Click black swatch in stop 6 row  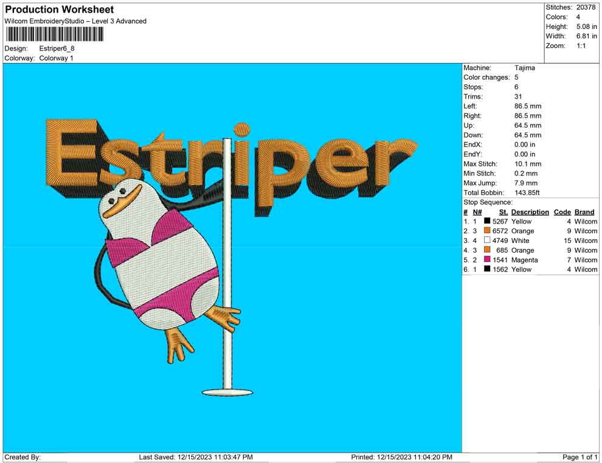click(487, 269)
